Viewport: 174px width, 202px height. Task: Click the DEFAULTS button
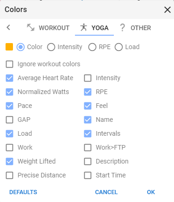[23, 192]
